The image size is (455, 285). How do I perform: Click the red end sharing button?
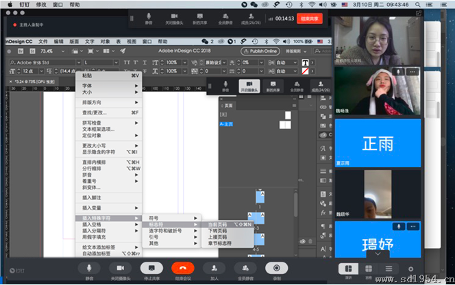pyautogui.click(x=309, y=18)
